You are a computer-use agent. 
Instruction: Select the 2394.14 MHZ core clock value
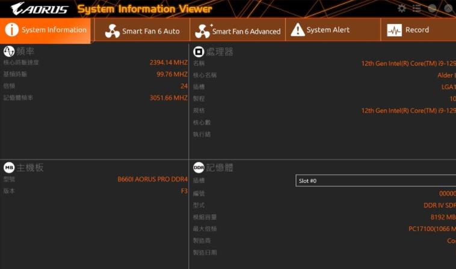[x=168, y=63]
